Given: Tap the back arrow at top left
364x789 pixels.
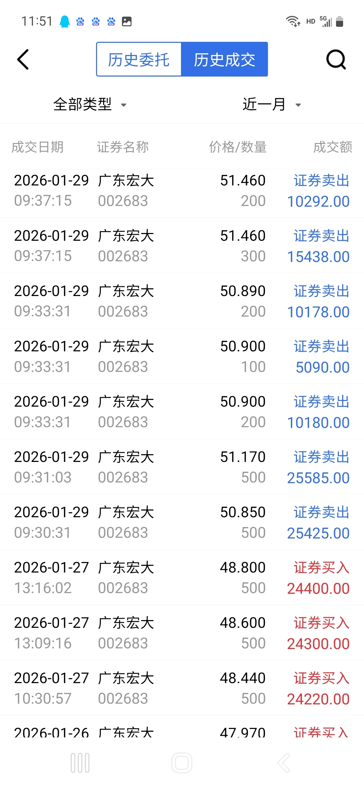Looking at the screenshot, I should (23, 60).
